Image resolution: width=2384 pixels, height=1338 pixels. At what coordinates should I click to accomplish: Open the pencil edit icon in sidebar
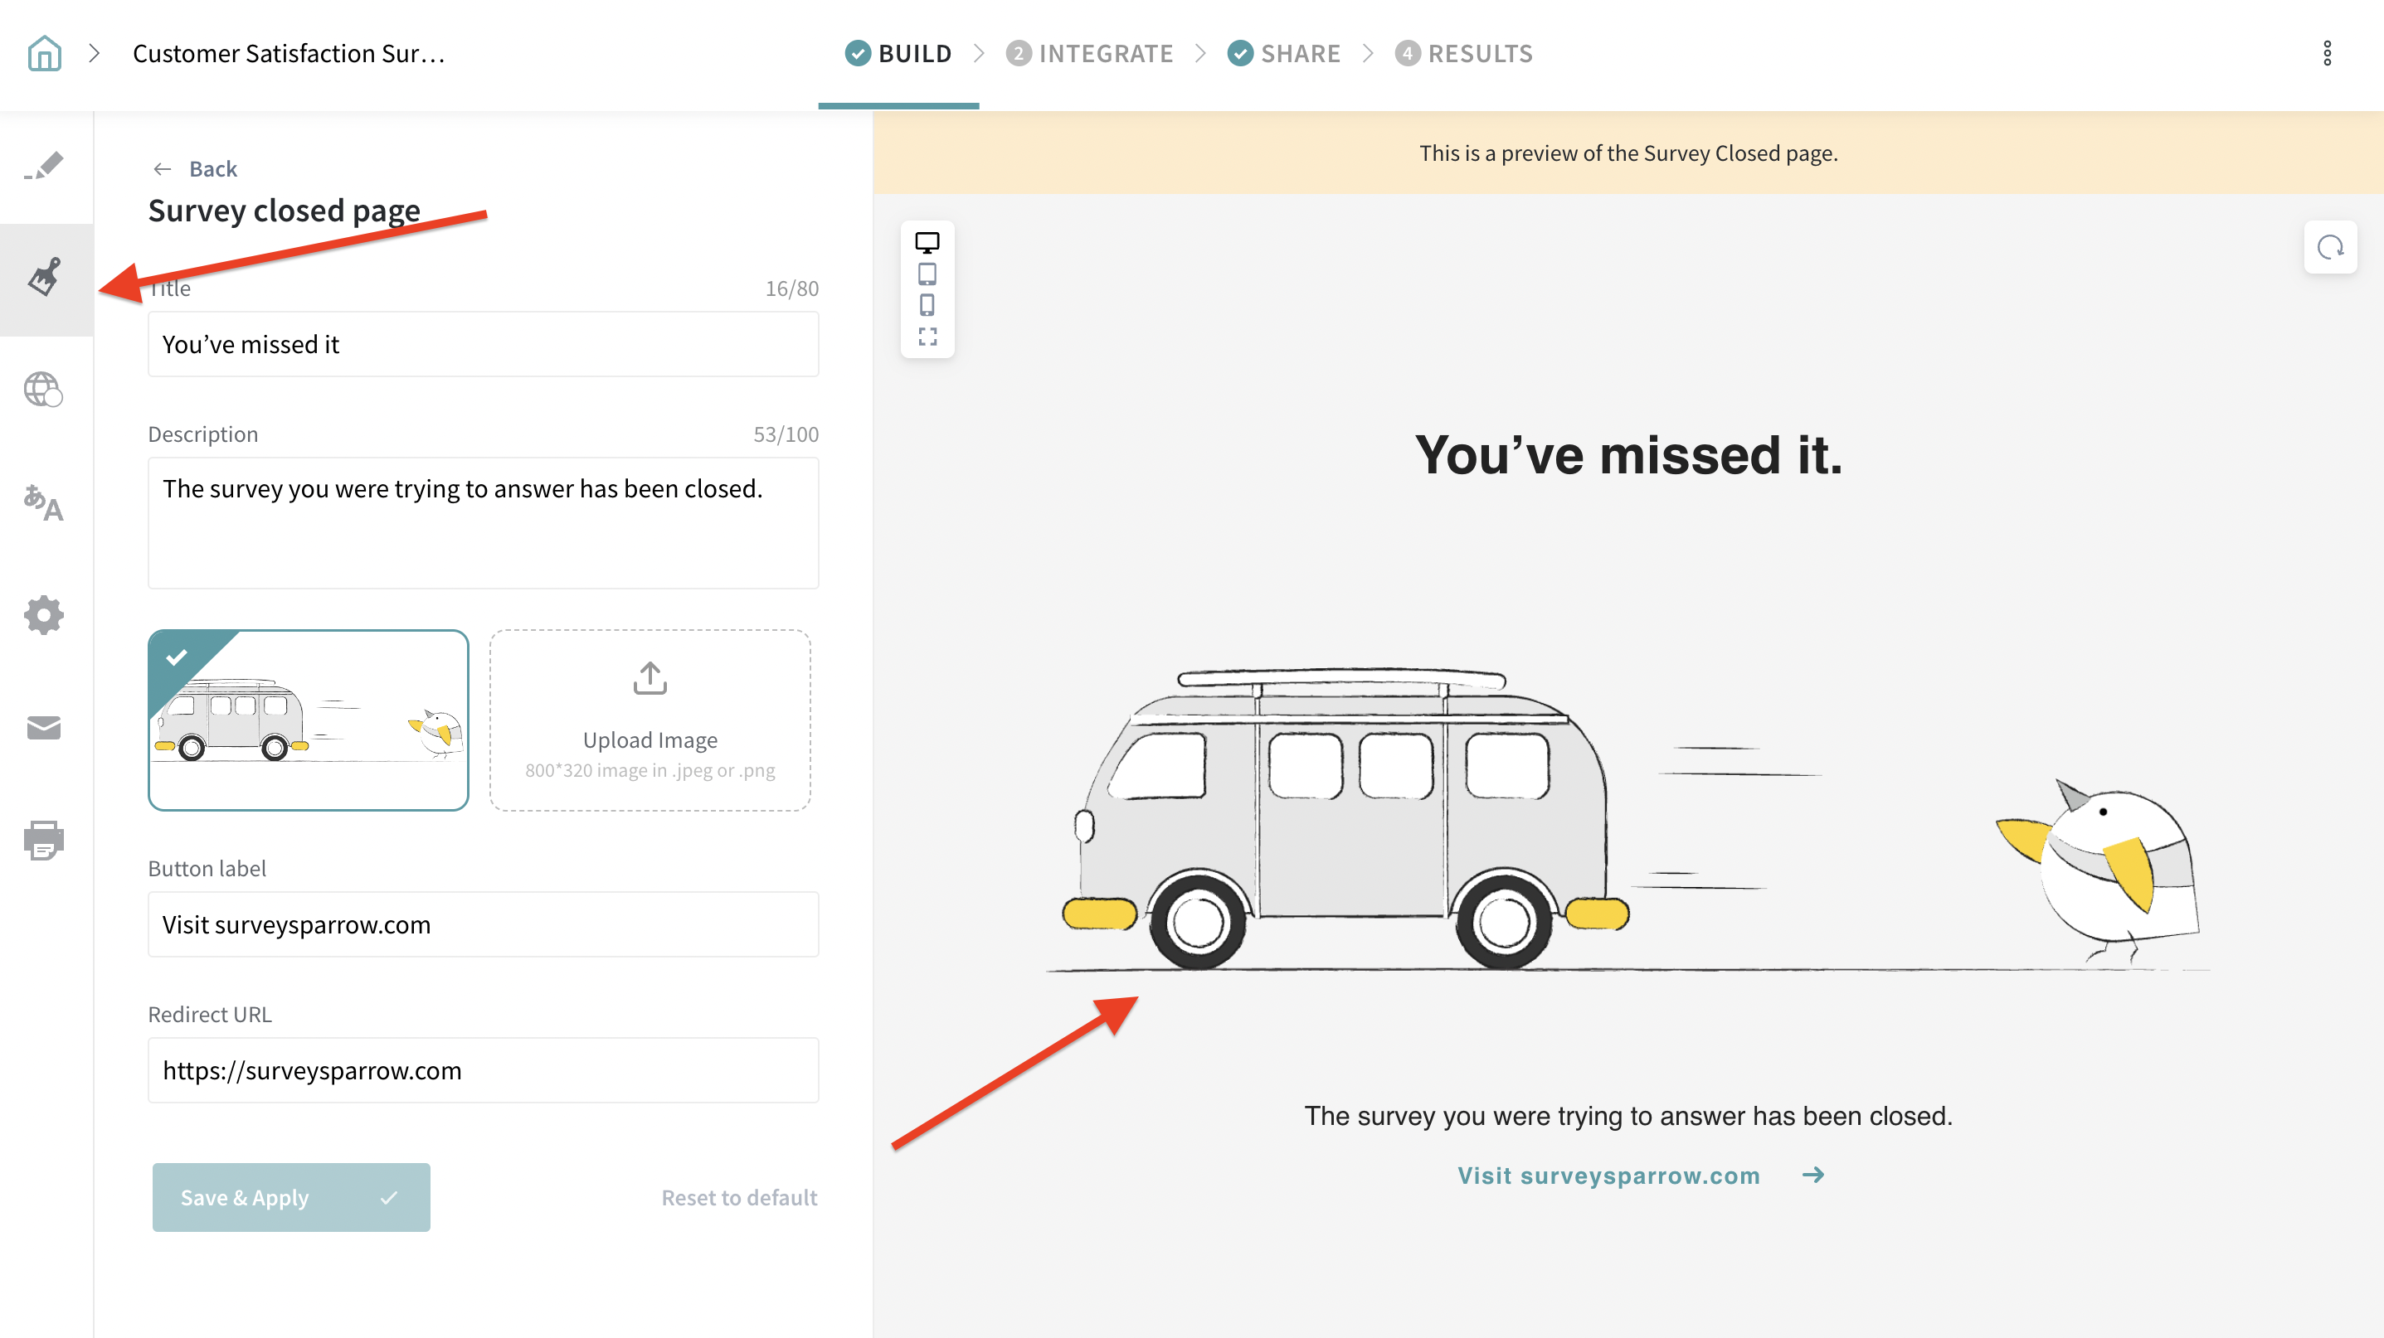point(43,167)
